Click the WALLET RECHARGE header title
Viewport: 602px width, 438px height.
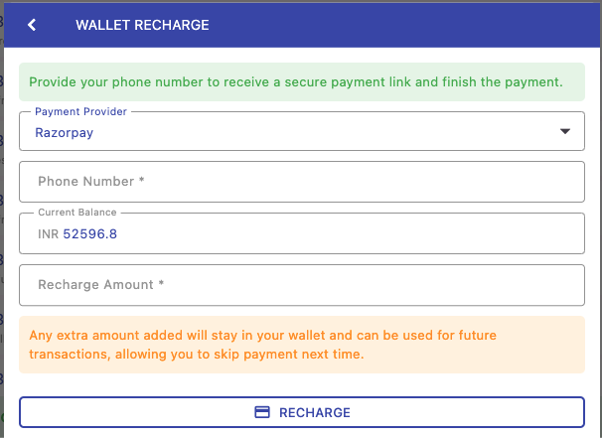pyautogui.click(x=142, y=25)
